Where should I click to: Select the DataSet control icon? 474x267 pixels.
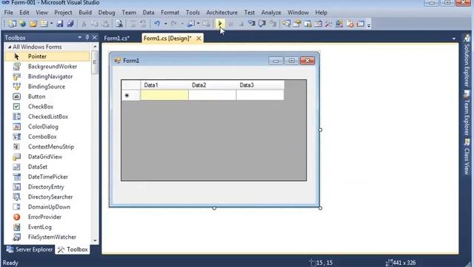click(x=16, y=166)
